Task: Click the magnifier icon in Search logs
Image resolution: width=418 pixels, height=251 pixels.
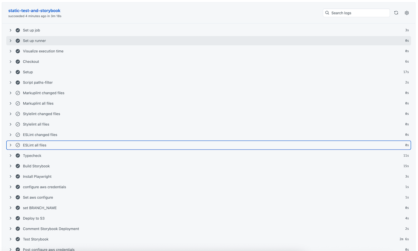Action: click(x=327, y=13)
